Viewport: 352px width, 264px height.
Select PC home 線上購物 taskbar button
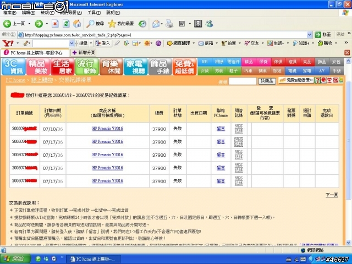point(94,259)
